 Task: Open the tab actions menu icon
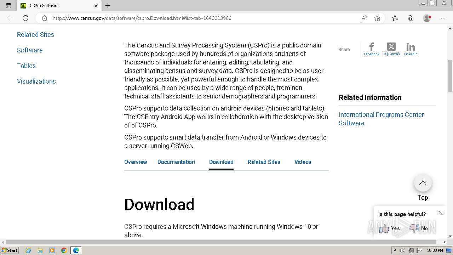click(x=8, y=5)
